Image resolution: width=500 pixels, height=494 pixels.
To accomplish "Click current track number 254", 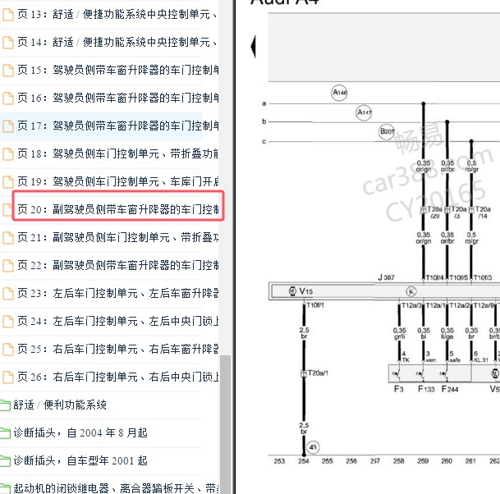I will pyautogui.click(x=303, y=461).
